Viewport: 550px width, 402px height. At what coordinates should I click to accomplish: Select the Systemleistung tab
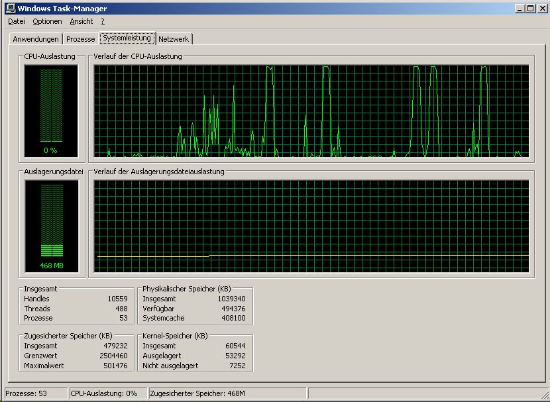click(x=127, y=38)
